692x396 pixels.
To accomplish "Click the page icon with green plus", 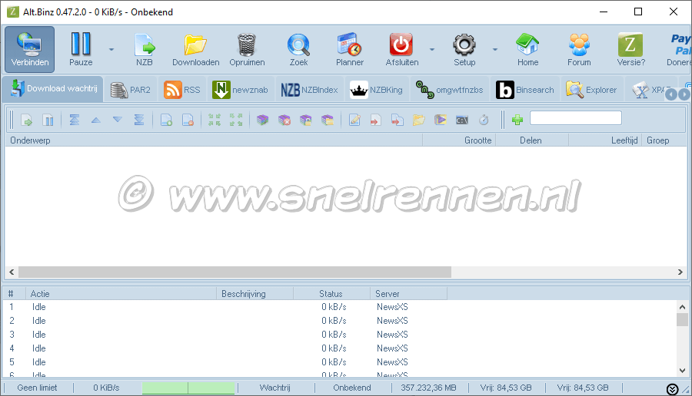I will tap(166, 120).
